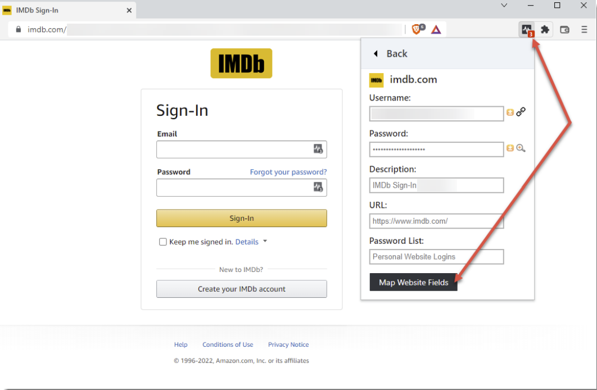Click the link icon next to Username
The width and height of the screenshot is (597, 390).
521,112
